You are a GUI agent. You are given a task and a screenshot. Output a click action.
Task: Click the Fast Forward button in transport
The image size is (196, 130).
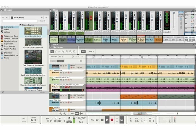pos(97,120)
